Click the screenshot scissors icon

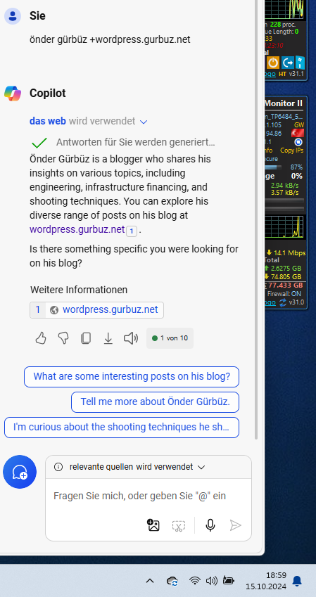pos(178,526)
